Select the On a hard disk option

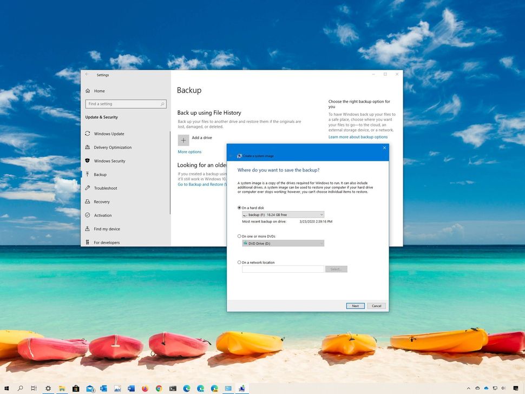239,207
